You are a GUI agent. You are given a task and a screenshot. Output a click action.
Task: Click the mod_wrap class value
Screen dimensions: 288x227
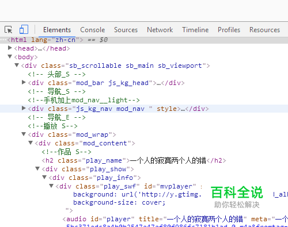(92, 134)
